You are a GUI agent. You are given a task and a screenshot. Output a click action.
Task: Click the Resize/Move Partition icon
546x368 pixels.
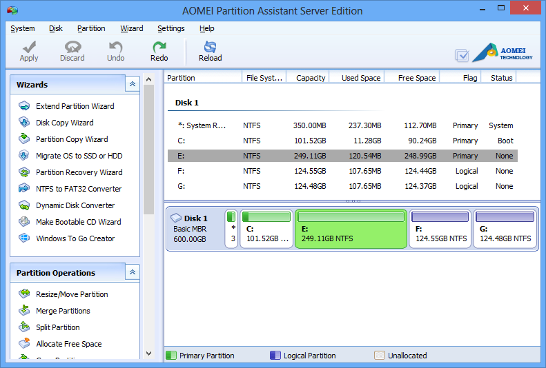24,294
